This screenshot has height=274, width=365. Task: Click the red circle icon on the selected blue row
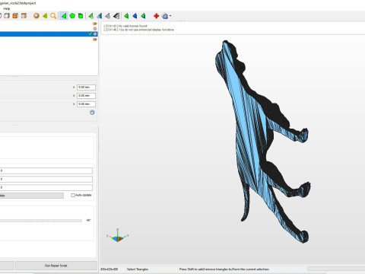click(x=95, y=34)
